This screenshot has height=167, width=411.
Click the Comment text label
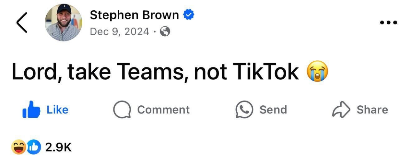tap(163, 110)
